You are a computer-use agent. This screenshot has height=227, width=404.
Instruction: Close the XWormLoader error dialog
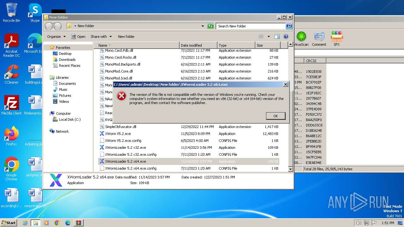click(x=285, y=84)
